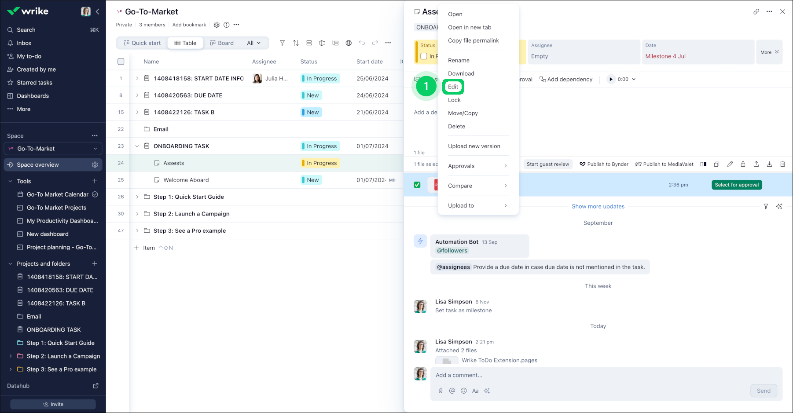Open the text formatting Aa icon
The width and height of the screenshot is (793, 413).
point(475,391)
